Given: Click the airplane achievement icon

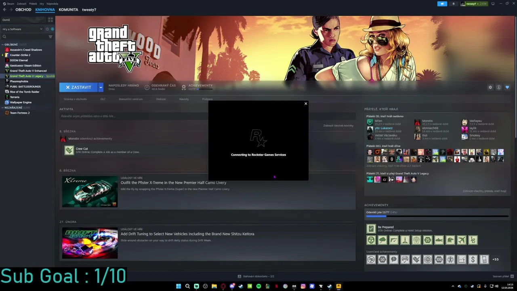Looking at the screenshot, I should (x=462, y=240).
